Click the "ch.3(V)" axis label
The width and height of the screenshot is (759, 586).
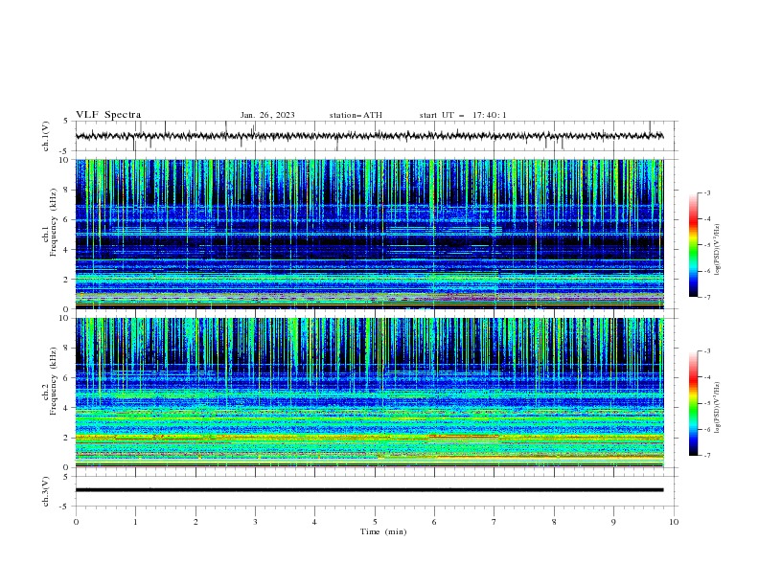(x=46, y=491)
